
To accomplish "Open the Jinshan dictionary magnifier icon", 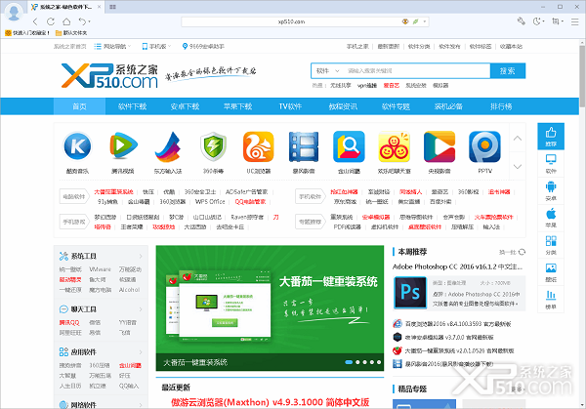I will [x=349, y=146].
